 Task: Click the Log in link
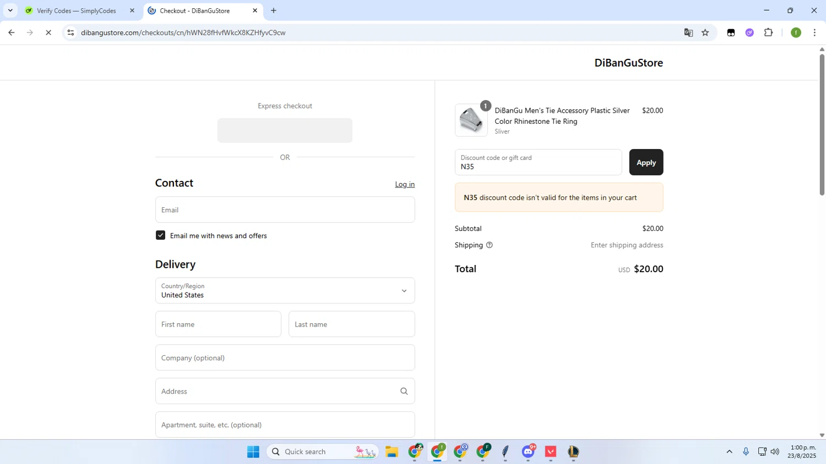[x=405, y=184]
